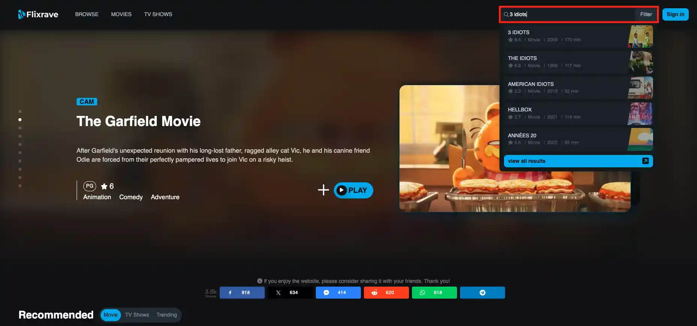Image resolution: width=697 pixels, height=326 pixels.
Task: Click view all results
Action: pos(578,161)
